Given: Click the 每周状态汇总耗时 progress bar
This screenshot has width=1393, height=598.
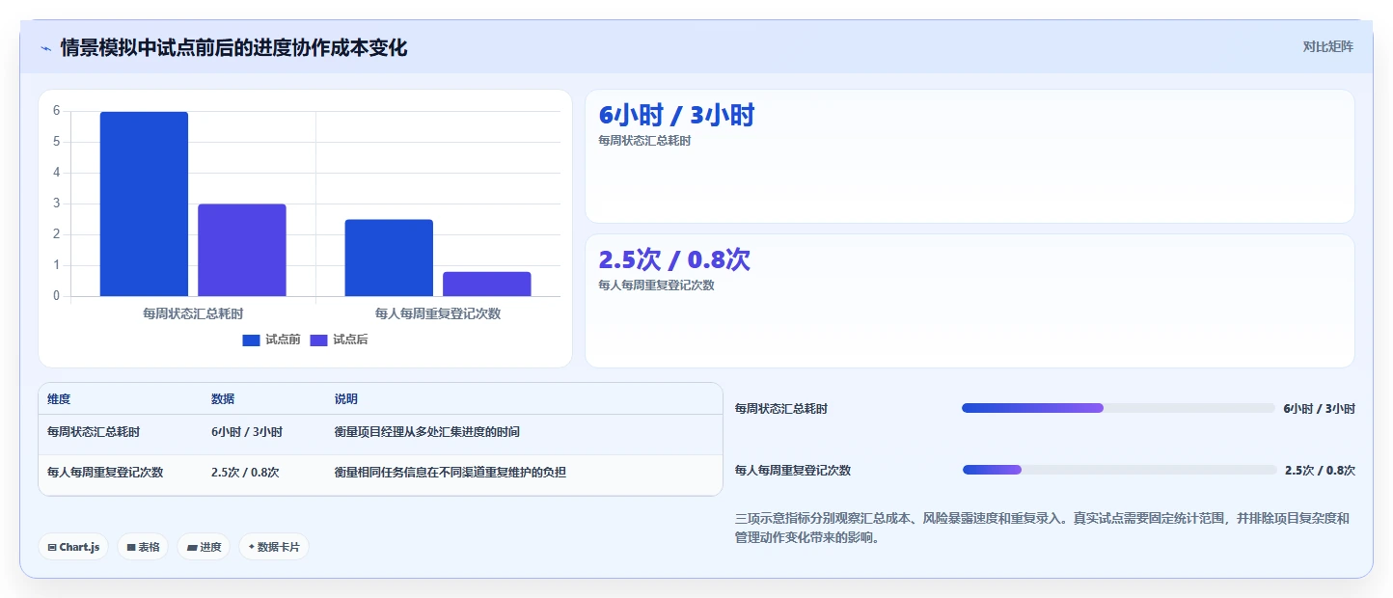Looking at the screenshot, I should point(1118,408).
